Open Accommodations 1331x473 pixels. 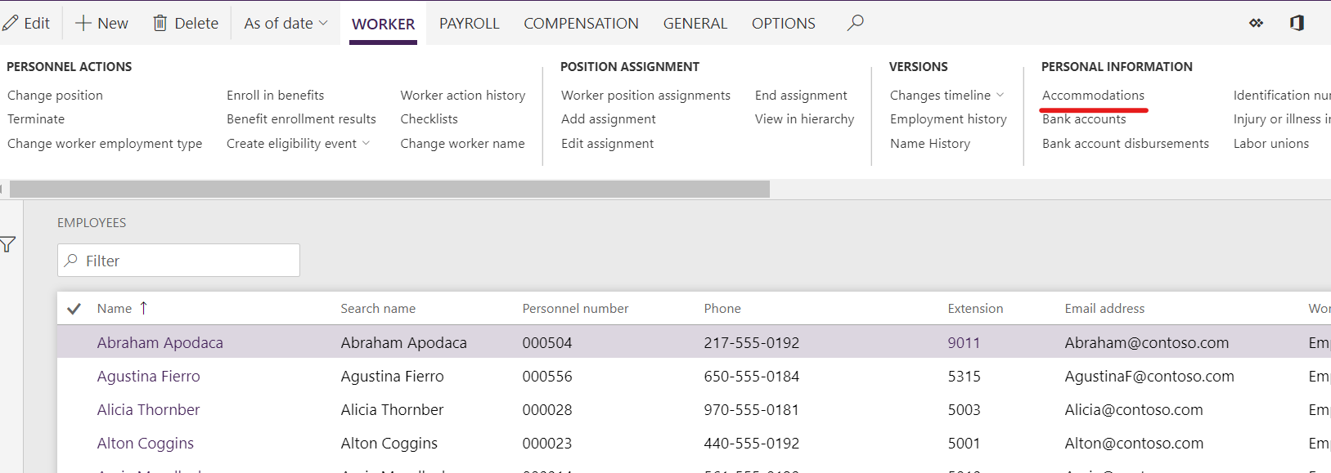point(1093,95)
